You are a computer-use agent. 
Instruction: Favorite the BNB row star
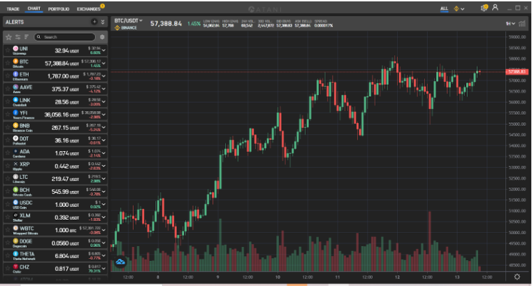pyautogui.click(x=8, y=127)
